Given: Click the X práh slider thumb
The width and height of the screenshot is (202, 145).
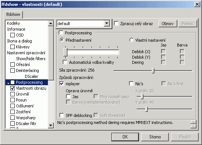Looking at the screenshot, I should tap(142, 97).
